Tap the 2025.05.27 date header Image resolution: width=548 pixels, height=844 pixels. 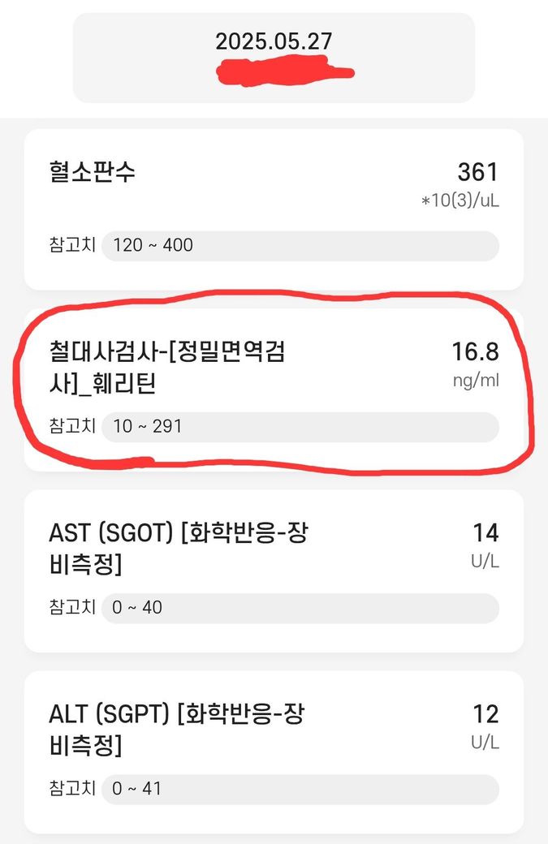[274, 41]
